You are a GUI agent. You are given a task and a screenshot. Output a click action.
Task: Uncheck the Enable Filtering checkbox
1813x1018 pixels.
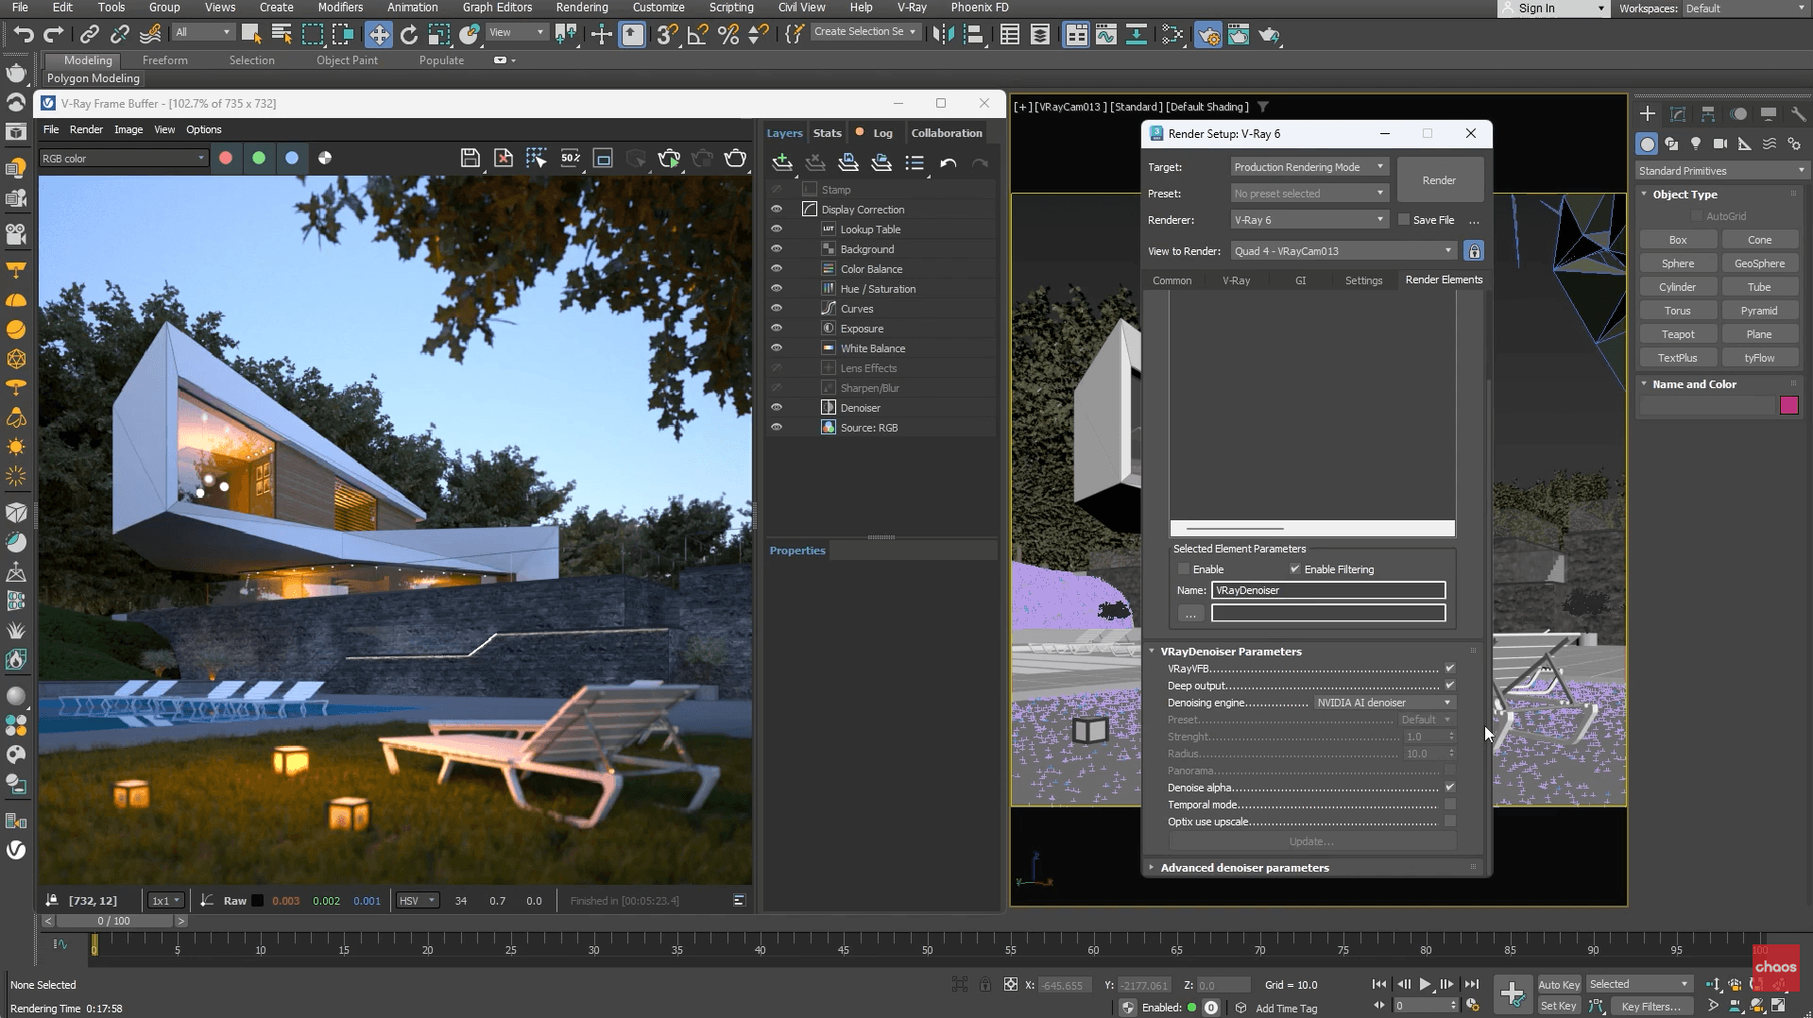pyautogui.click(x=1295, y=569)
